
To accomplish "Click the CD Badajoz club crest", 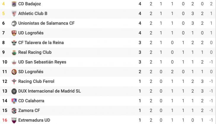I will [14, 4].
